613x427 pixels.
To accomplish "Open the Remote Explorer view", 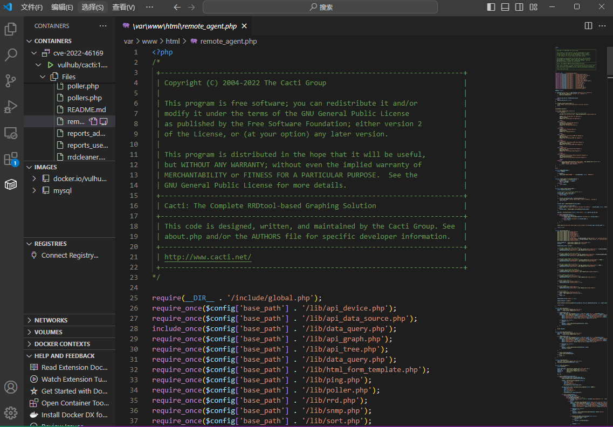I will (11, 133).
